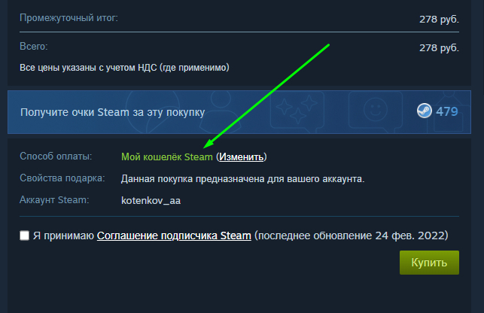Click the "Способ оплаты:" label
Screen dimensions: 484x313
(56, 156)
